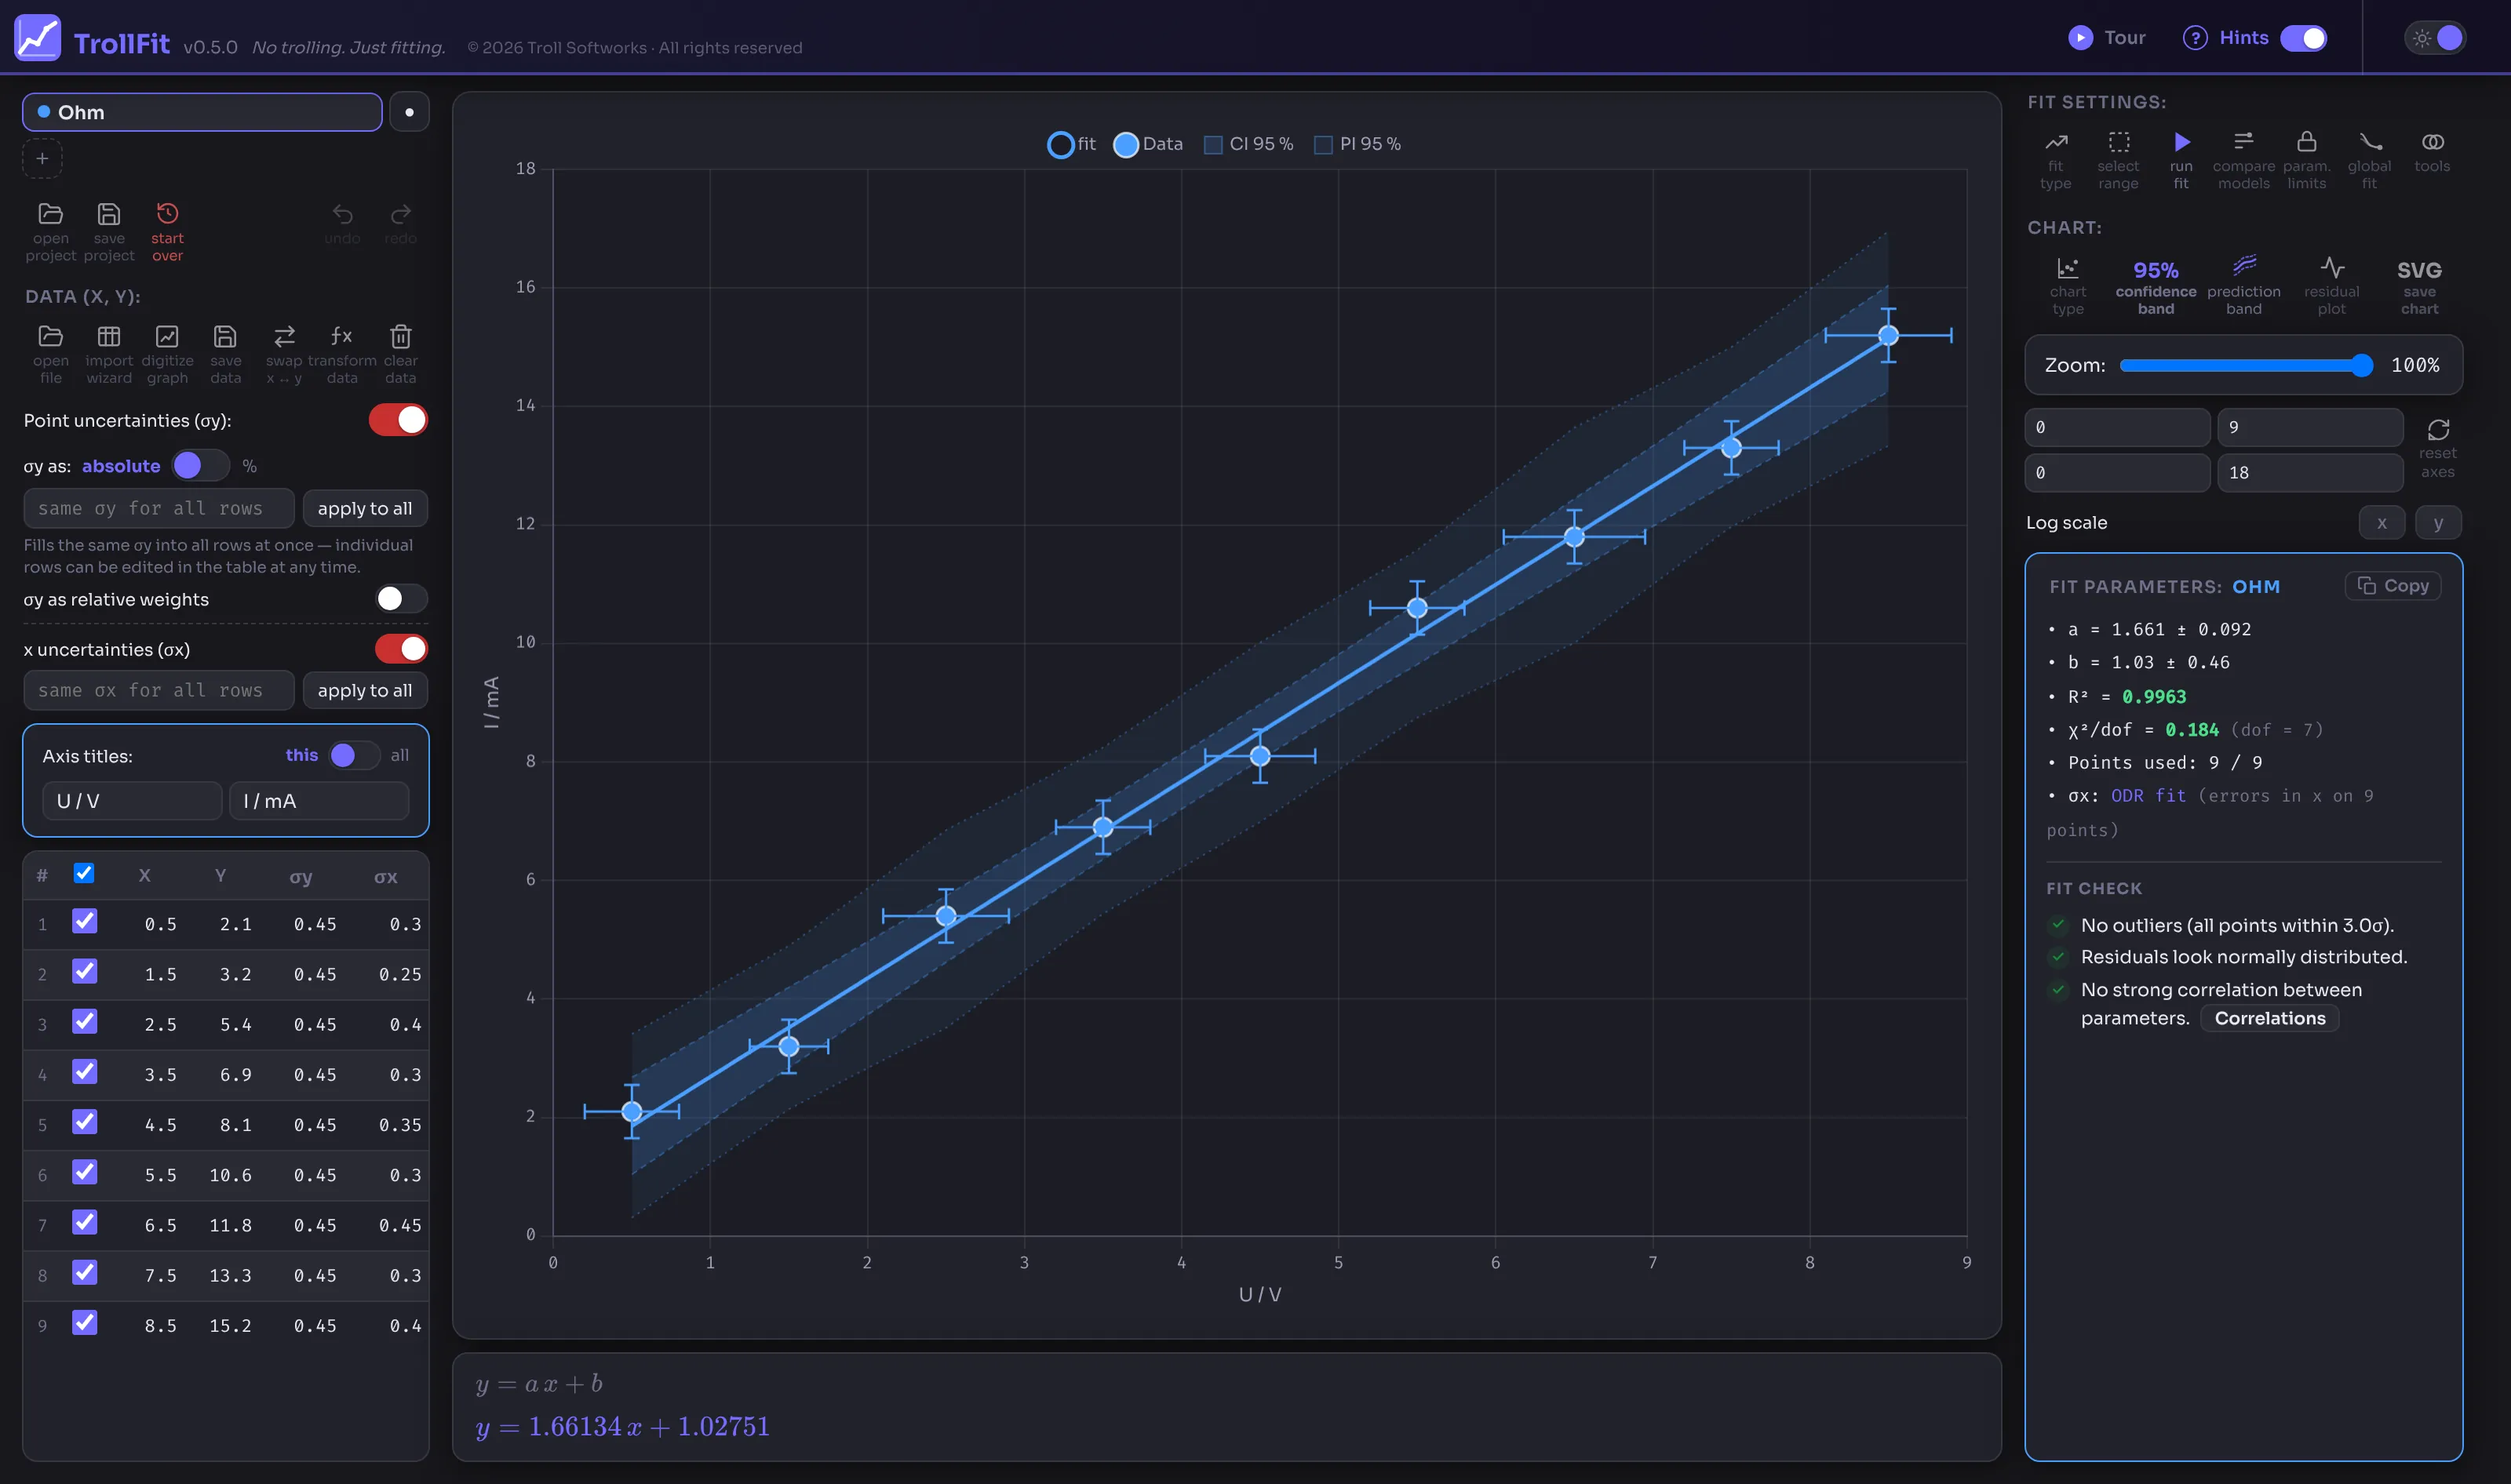Click apply to all for σx
Screen dimensions: 2511x1484
365,690
